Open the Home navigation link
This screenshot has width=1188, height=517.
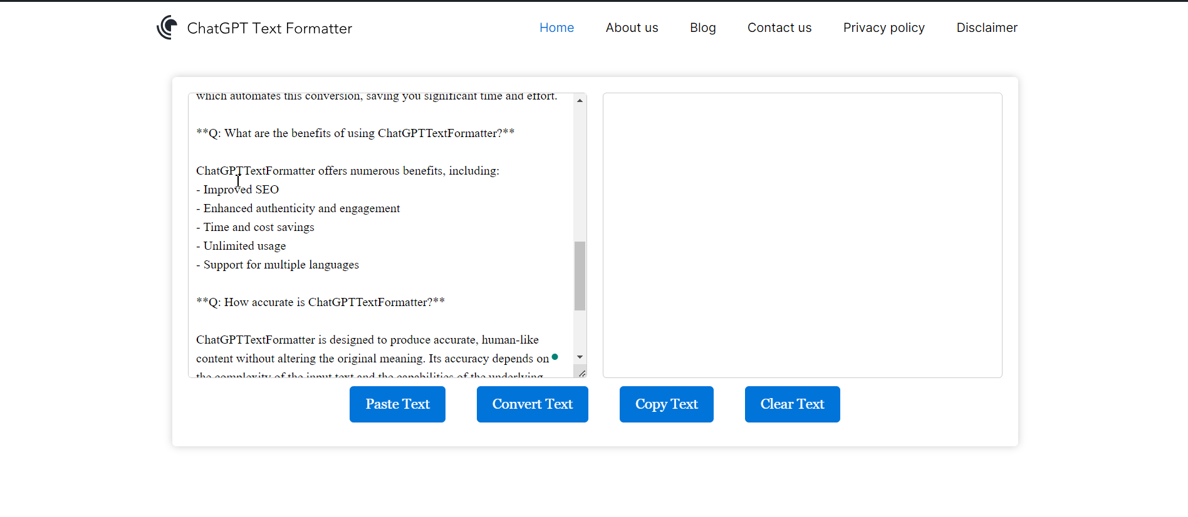tap(556, 28)
